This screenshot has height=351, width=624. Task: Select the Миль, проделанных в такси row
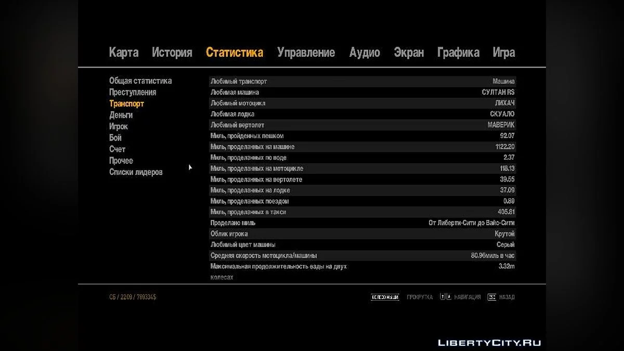362,212
